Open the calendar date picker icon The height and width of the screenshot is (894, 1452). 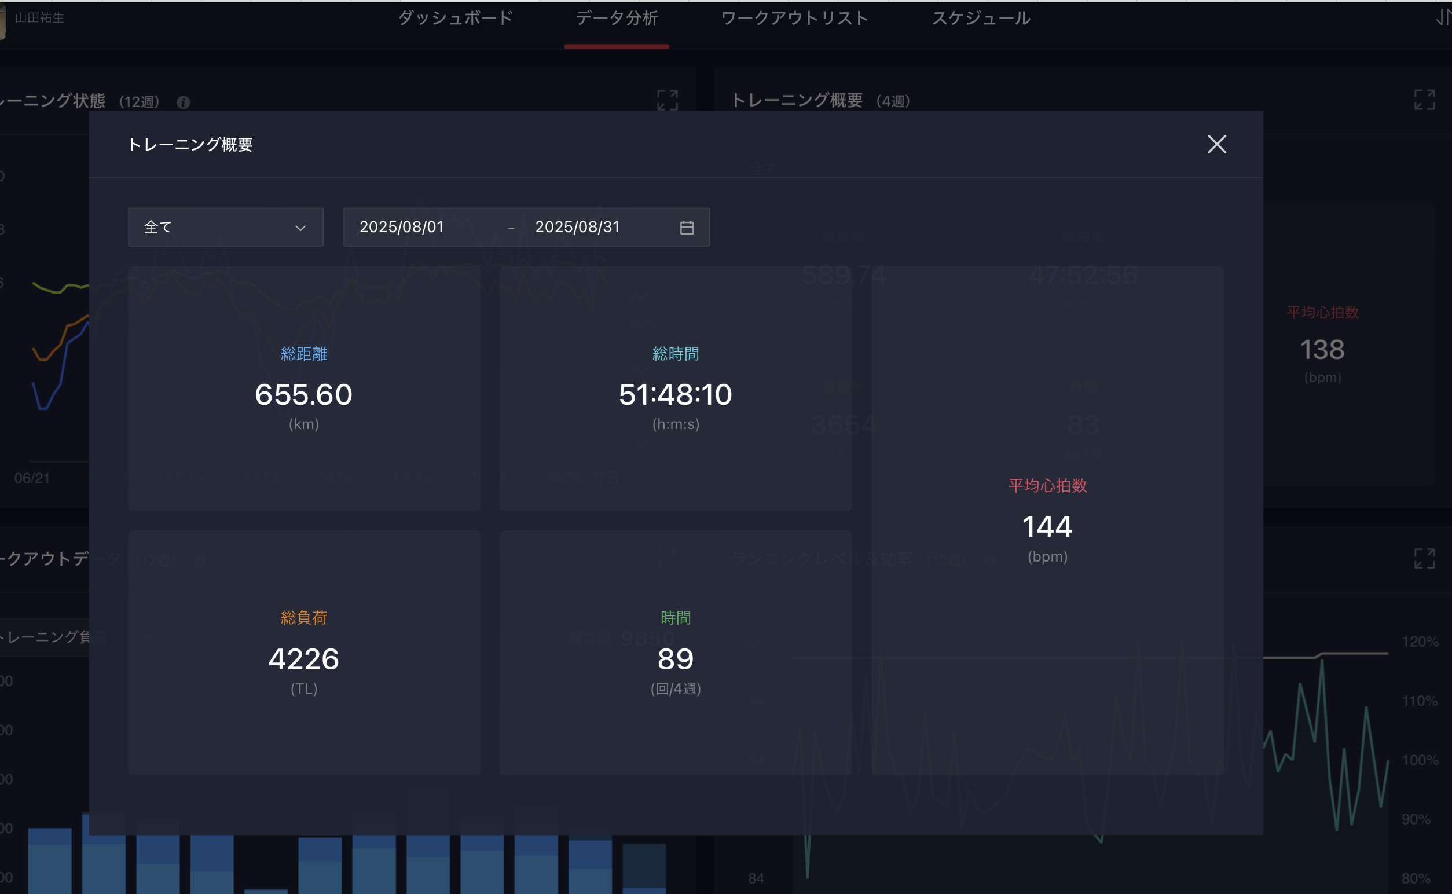click(x=687, y=228)
